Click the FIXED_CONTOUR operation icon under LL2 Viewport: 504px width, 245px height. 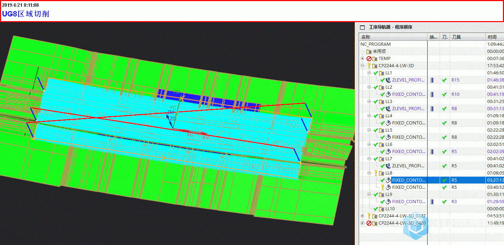pyautogui.click(x=388, y=94)
